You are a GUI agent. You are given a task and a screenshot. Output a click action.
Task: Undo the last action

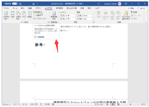[x=24, y=4]
